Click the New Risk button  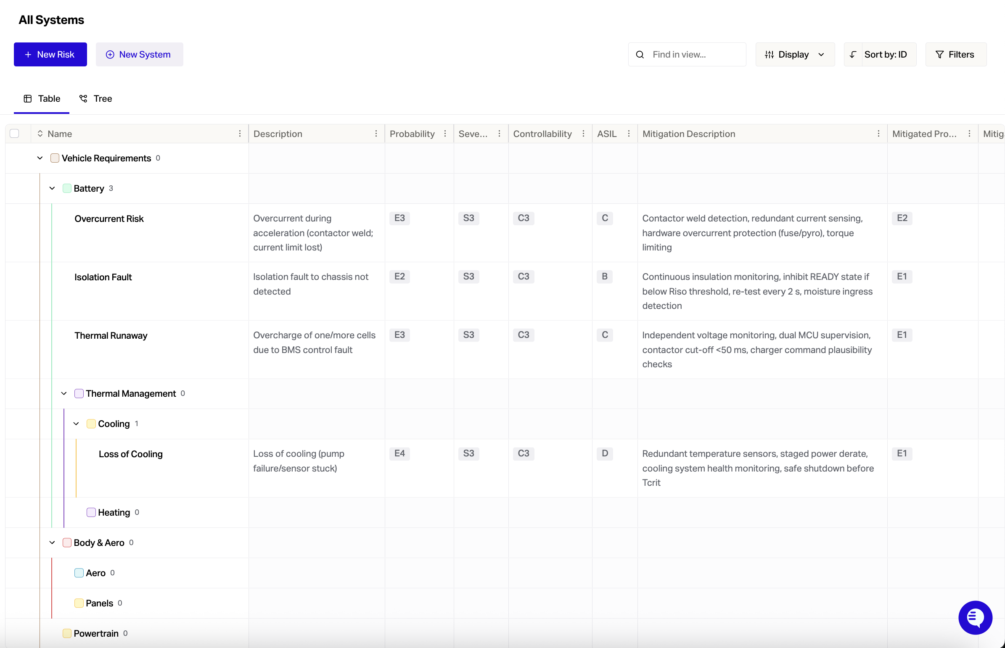point(50,55)
